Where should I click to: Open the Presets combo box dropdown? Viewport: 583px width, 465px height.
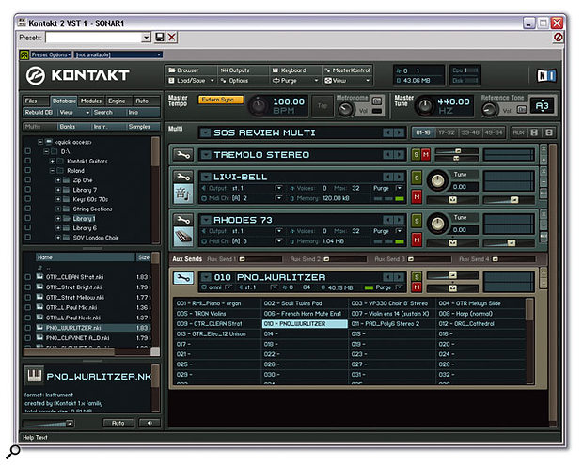pos(146,38)
